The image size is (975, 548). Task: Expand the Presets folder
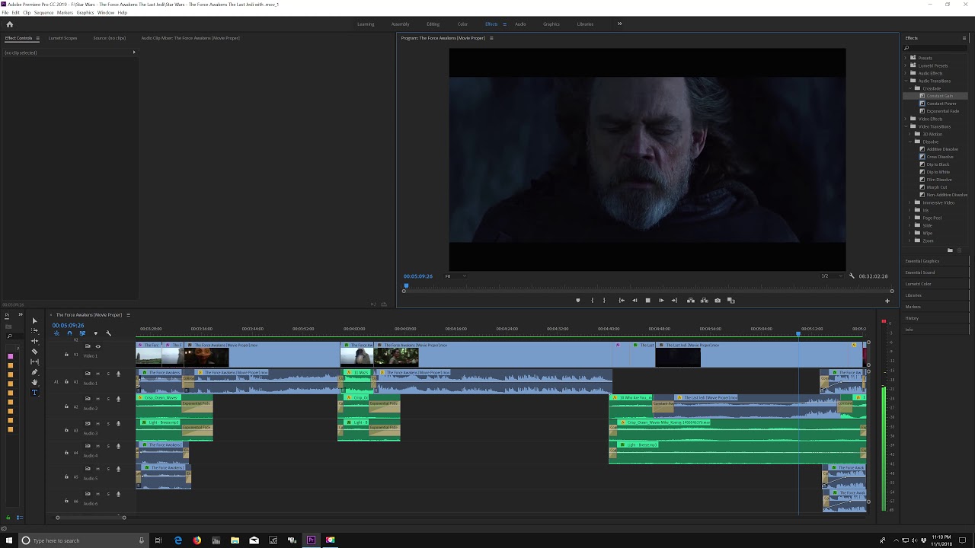tap(906, 58)
